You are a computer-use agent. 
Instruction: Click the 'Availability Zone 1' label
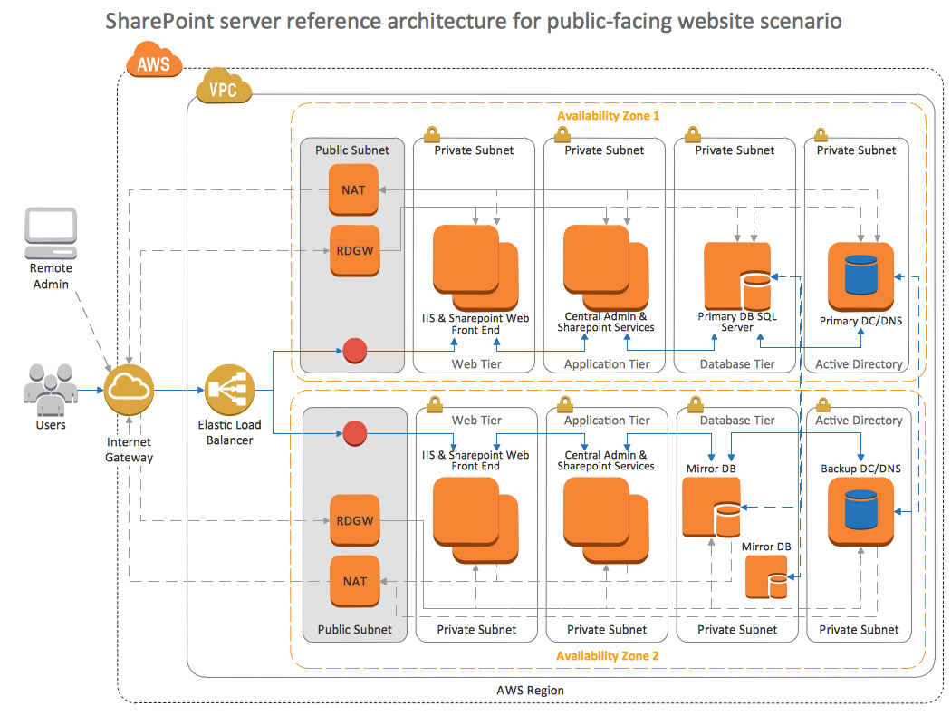tap(609, 116)
